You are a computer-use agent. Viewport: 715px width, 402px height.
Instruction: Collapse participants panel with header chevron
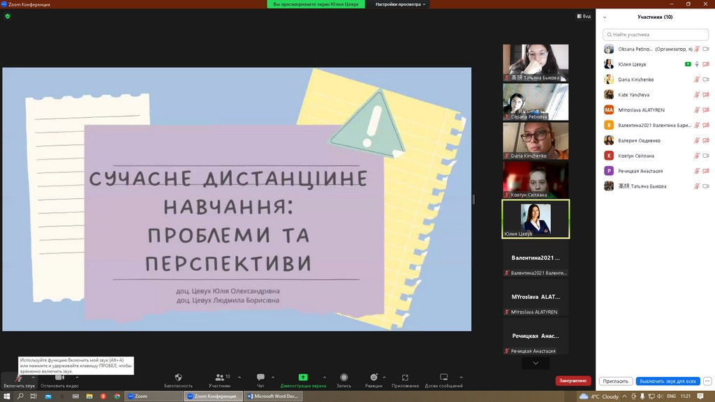point(605,17)
